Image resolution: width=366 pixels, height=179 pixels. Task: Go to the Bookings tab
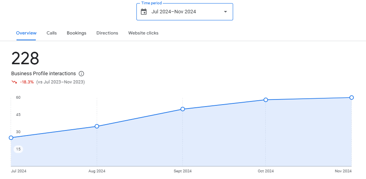click(x=76, y=33)
